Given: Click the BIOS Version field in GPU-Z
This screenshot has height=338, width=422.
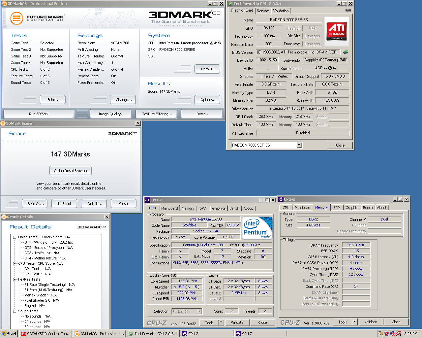Looking at the screenshot, I should [x=298, y=52].
